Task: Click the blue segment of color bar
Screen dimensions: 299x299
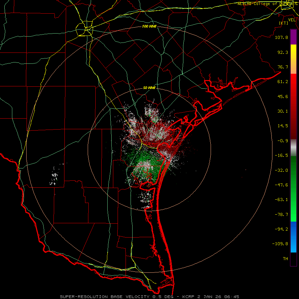Action: [293, 237]
